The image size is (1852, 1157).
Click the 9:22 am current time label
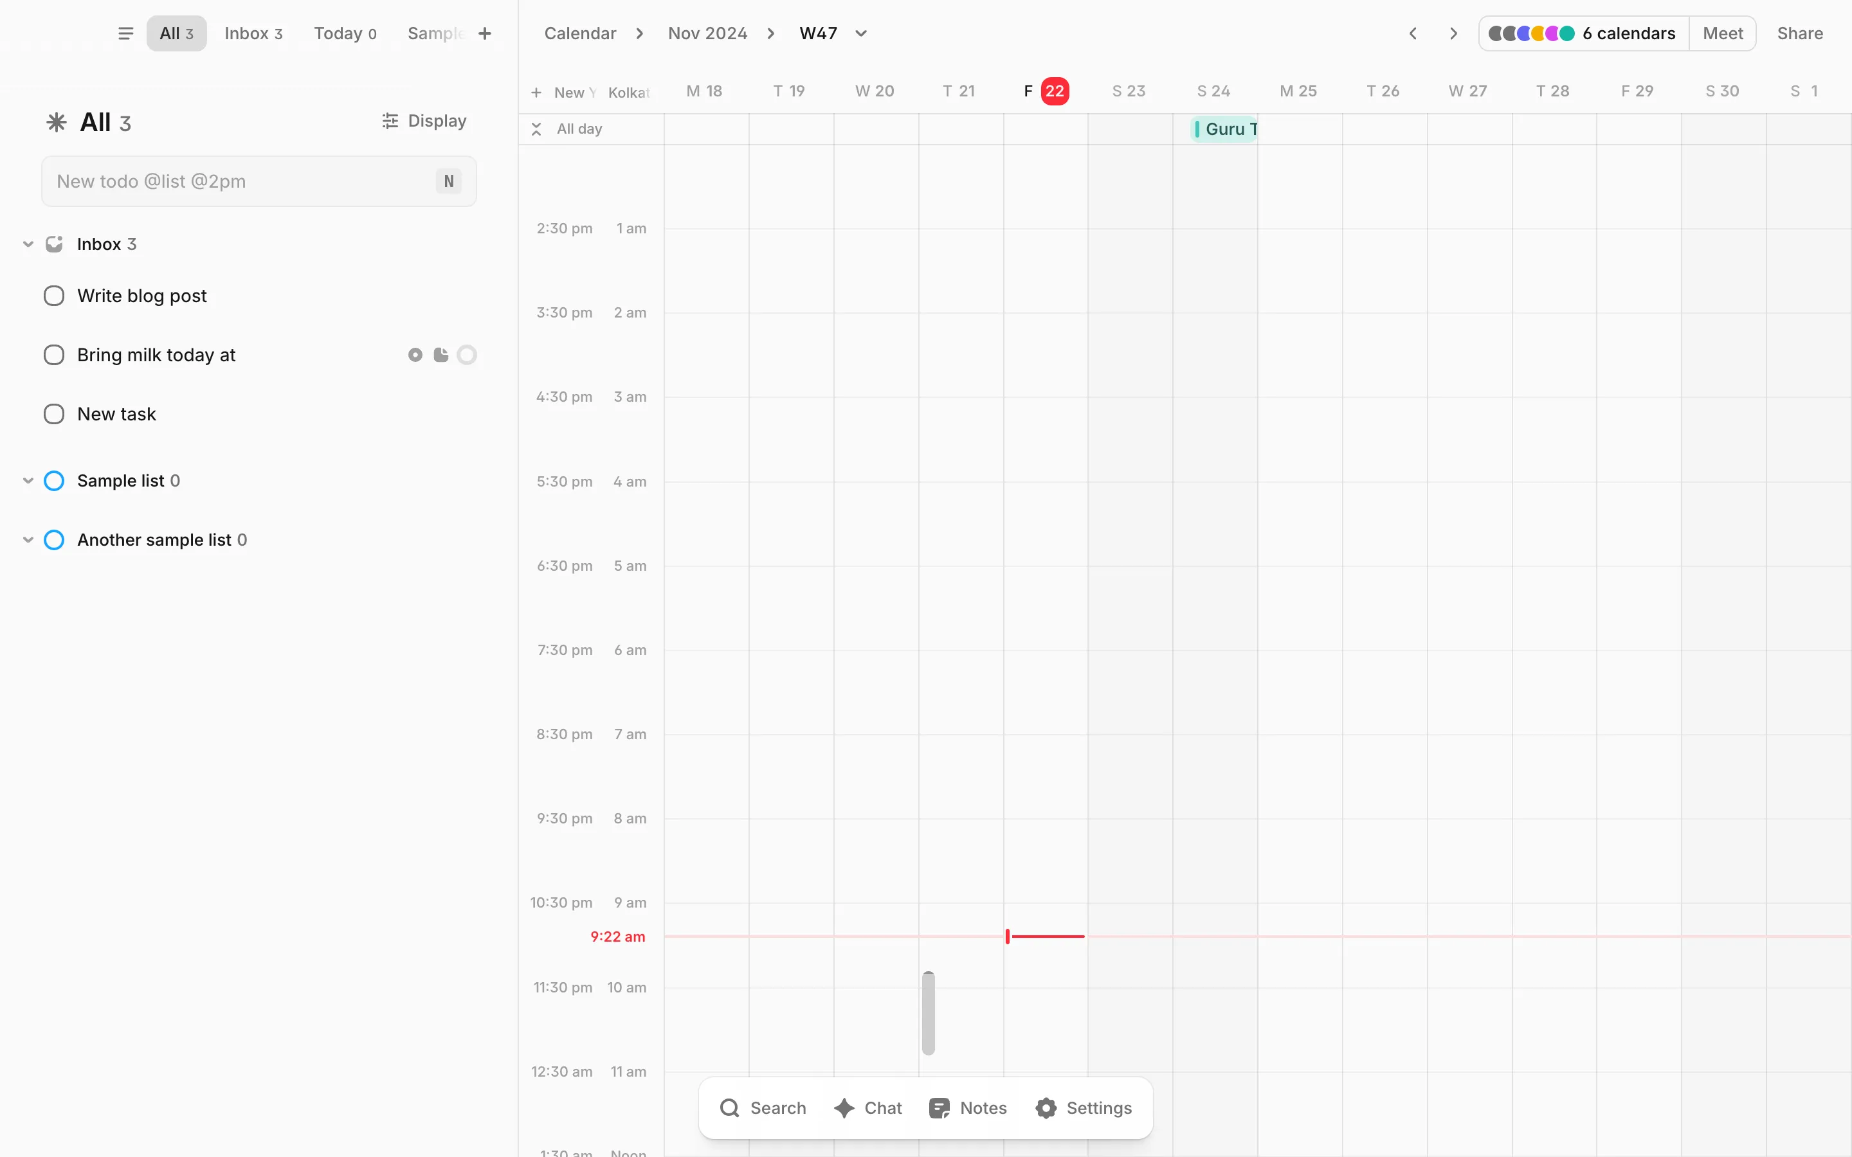coord(617,937)
